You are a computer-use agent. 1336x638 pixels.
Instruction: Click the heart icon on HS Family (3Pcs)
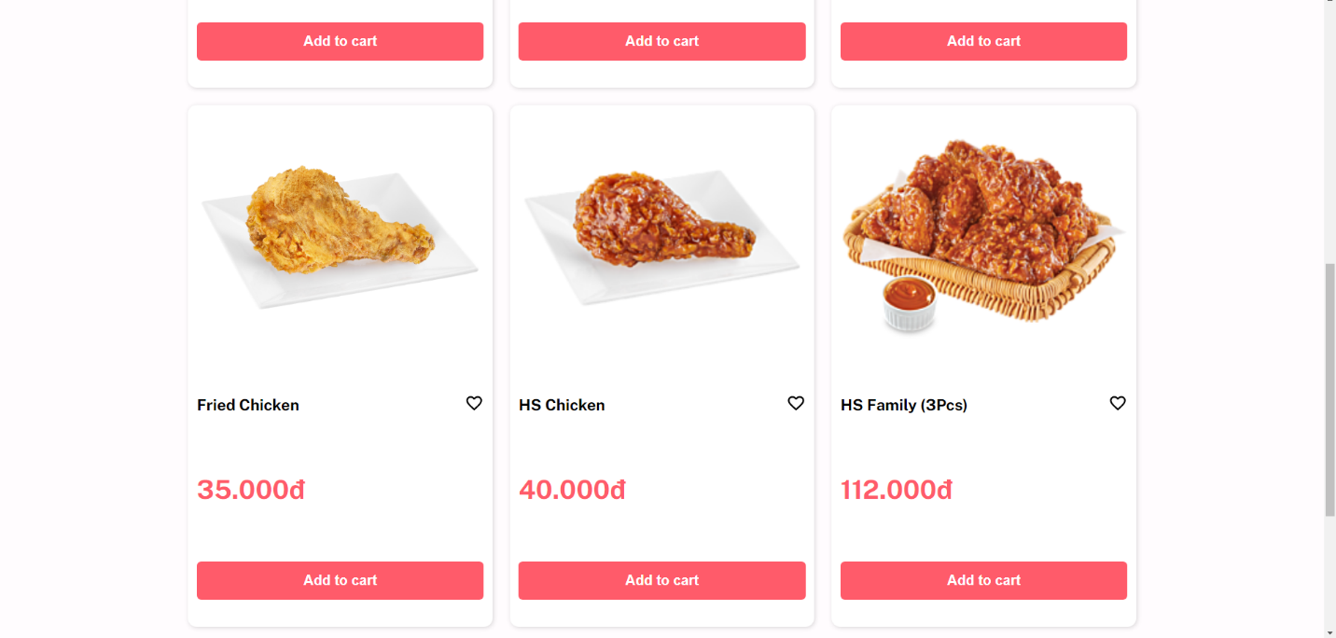[1118, 403]
